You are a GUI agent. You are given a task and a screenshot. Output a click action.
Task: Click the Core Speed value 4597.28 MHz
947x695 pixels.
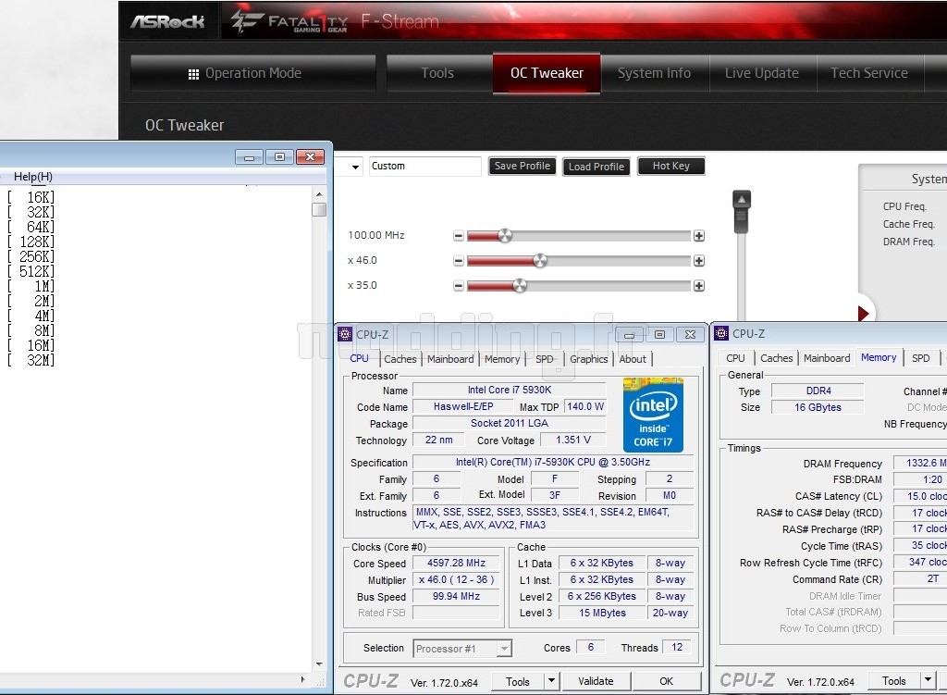coord(457,564)
